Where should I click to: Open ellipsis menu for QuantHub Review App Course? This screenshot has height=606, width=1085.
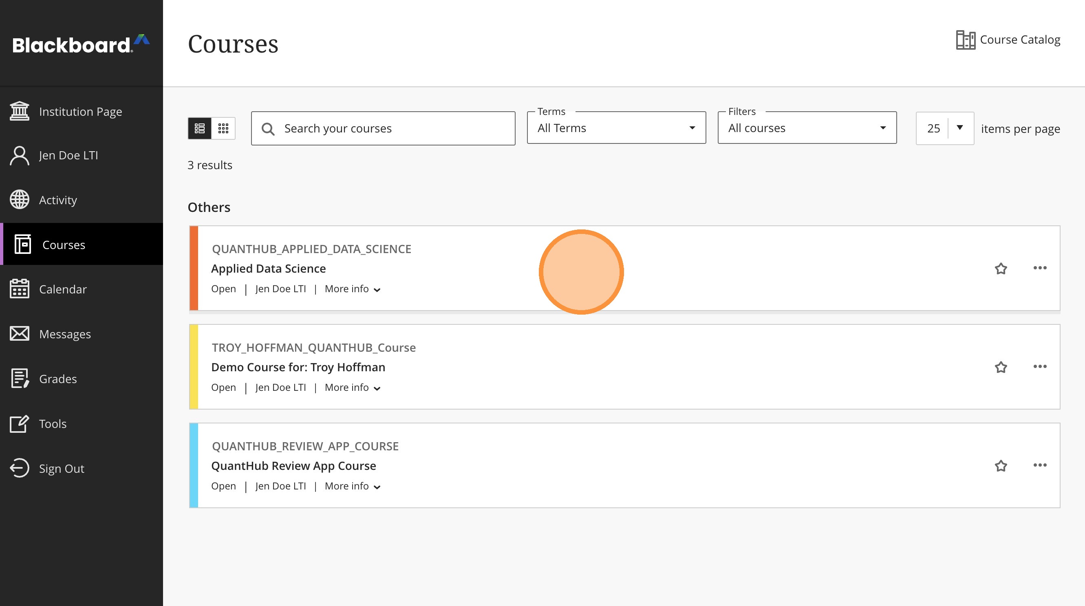(x=1039, y=465)
